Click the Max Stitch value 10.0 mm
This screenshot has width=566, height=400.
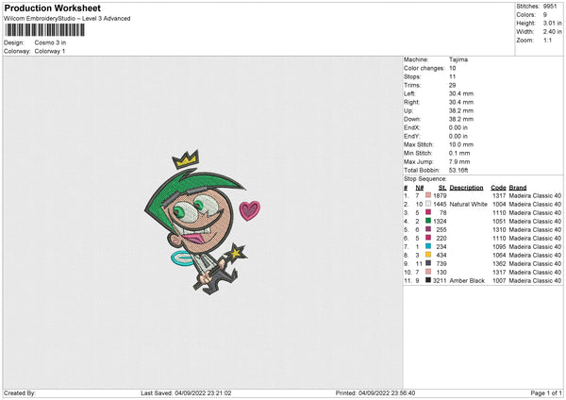tap(459, 144)
